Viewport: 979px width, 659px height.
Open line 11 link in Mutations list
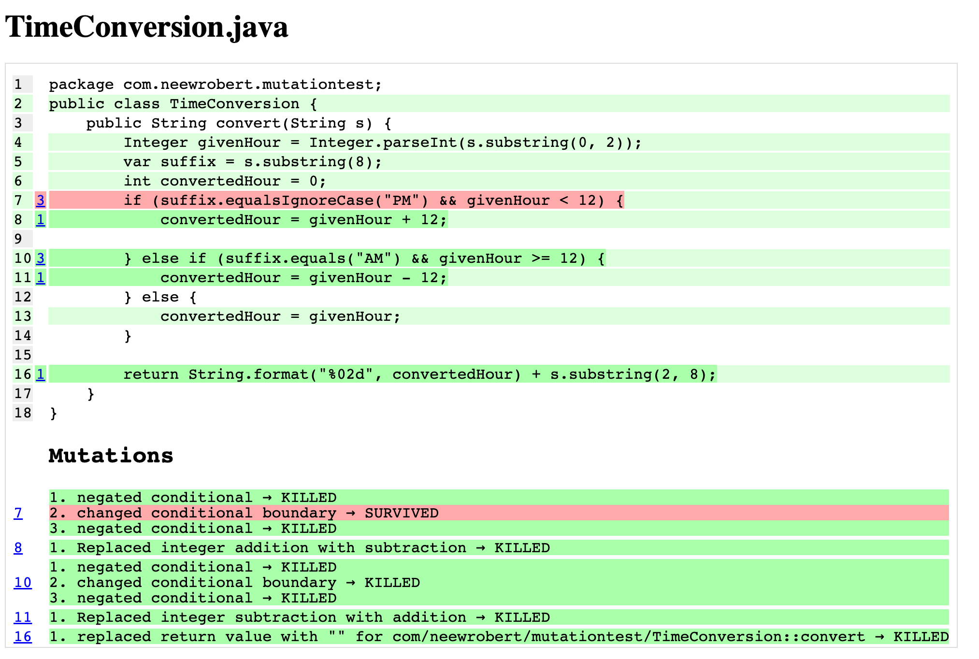coord(23,617)
